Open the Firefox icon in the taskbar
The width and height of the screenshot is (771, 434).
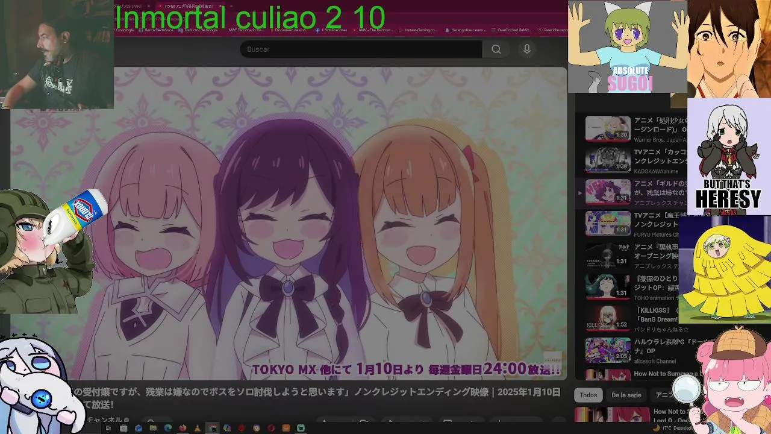click(183, 428)
